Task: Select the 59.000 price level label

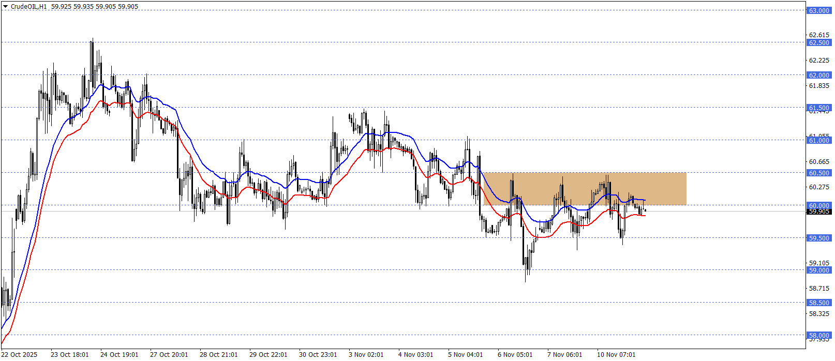Action: [819, 270]
